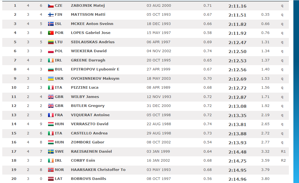Open MATTSSON Matti athlete name
Image resolution: width=299 pixels, height=183 pixels.
(x=88, y=15)
